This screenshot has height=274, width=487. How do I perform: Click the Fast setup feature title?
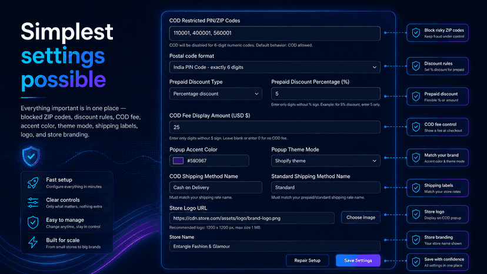(x=59, y=179)
